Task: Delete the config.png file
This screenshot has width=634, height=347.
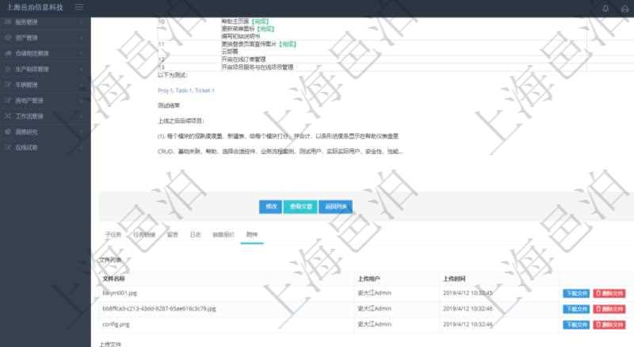Action: click(x=609, y=325)
